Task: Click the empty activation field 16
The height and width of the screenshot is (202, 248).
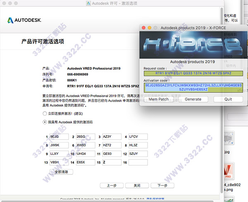Action: pyautogui.click(x=138, y=162)
